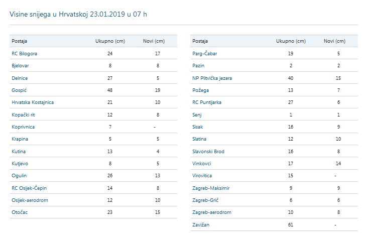Select the RC Osijek-Čepin station link
Image resolution: width=367 pixels, height=234 pixels.
tap(29, 188)
